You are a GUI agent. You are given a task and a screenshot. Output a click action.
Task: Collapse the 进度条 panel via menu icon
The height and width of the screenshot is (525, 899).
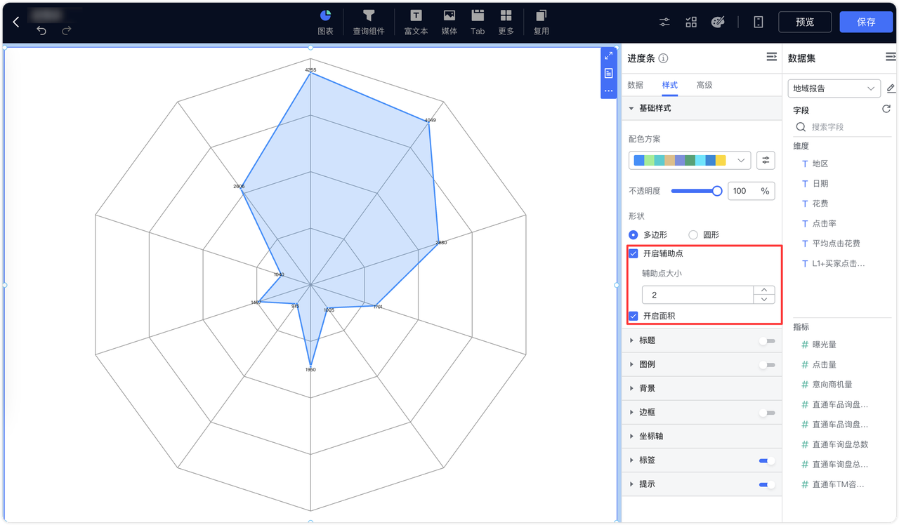coord(771,57)
